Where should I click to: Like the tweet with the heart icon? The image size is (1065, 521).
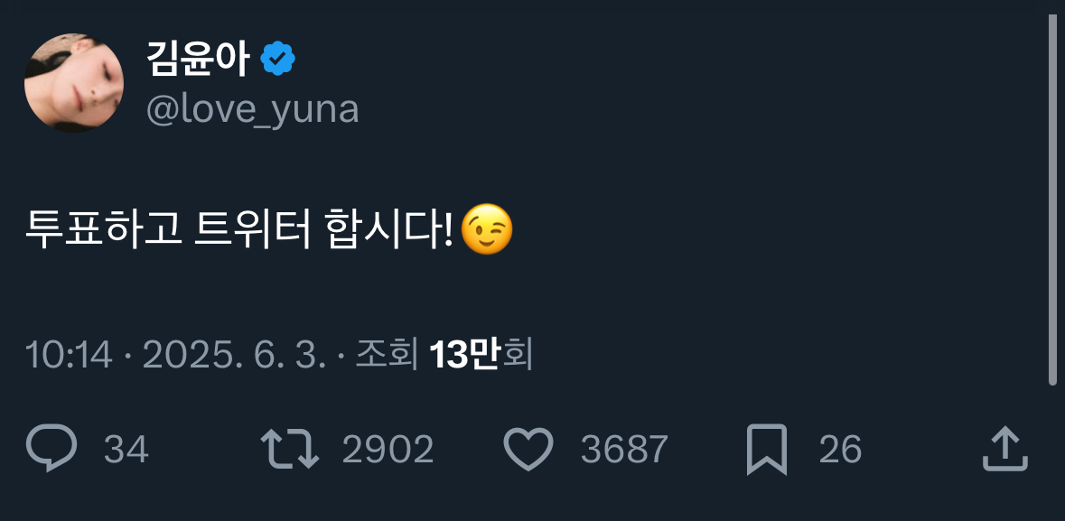(528, 449)
